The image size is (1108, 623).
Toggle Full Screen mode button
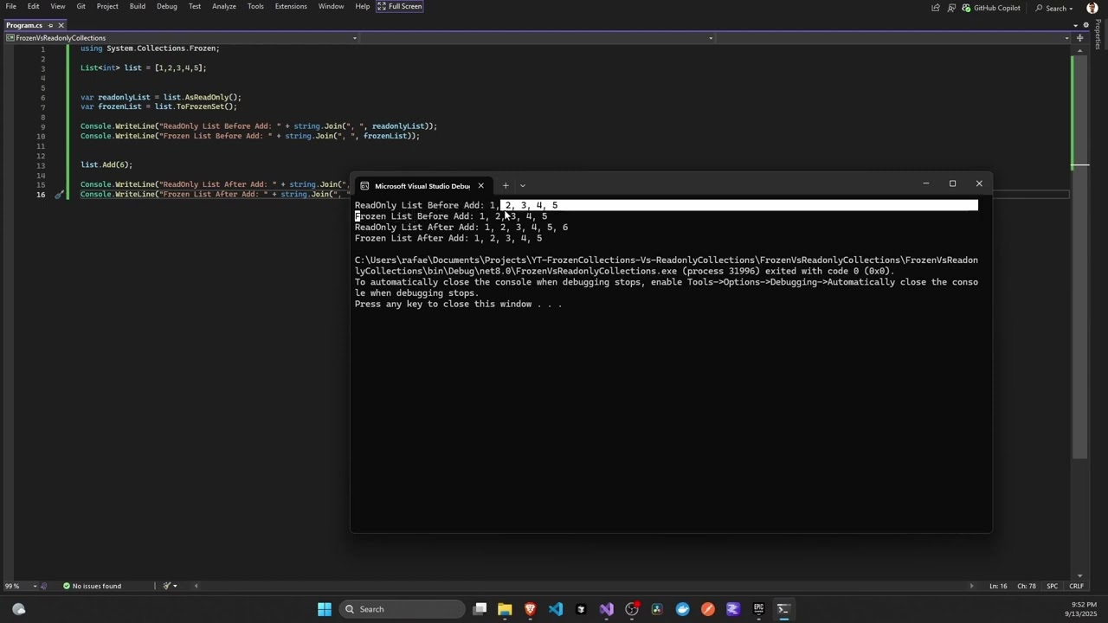coord(400,6)
